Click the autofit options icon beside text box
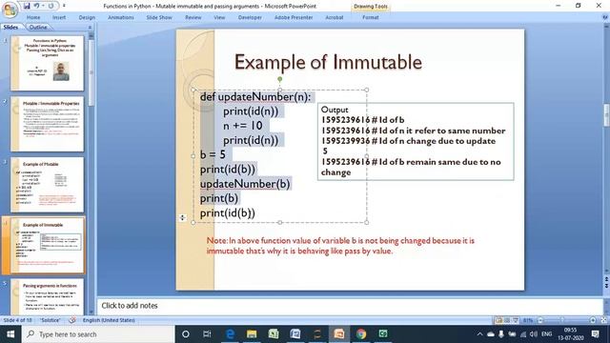The image size is (610, 343). (182, 218)
